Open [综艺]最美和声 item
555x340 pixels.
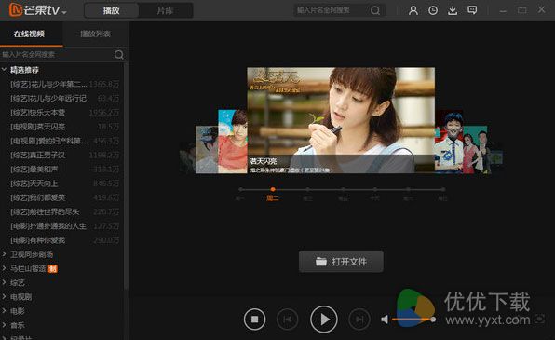(64, 170)
